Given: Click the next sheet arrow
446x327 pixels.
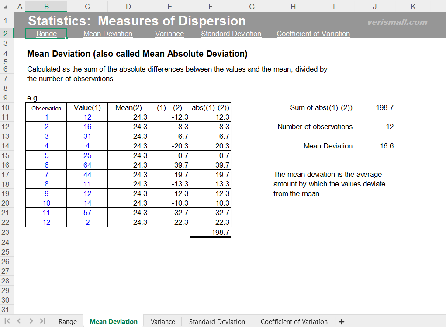Looking at the screenshot, I should tap(31, 321).
